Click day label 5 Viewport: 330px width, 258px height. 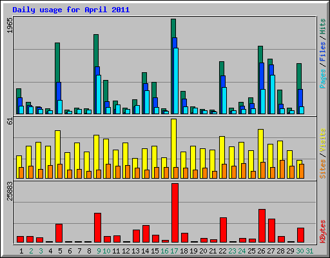tap(60, 251)
